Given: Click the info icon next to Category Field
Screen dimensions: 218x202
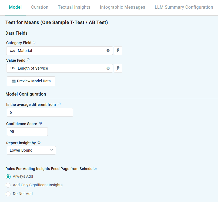Looking at the screenshot, I should pos(34,43).
